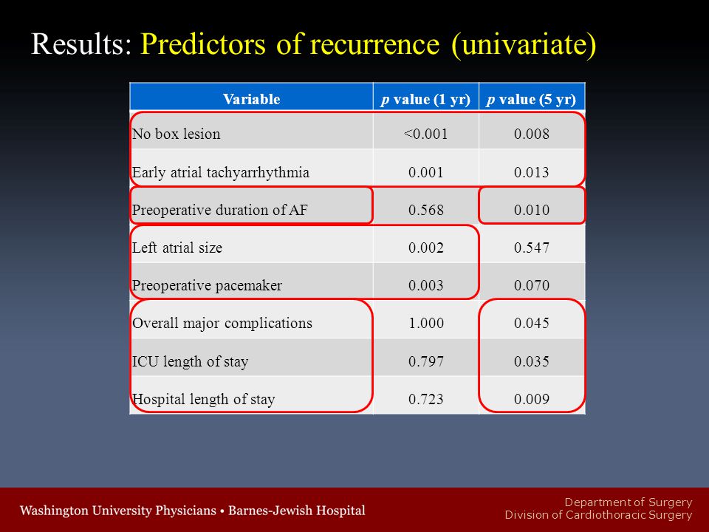The image size is (709, 532).
Task: Select the '0.002' one-year p value
Action: pos(426,248)
